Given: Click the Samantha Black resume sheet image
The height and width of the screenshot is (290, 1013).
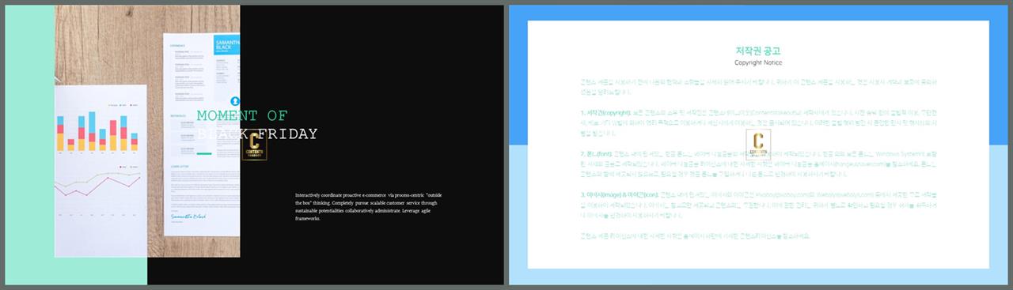Looking at the screenshot, I should click(x=201, y=134).
